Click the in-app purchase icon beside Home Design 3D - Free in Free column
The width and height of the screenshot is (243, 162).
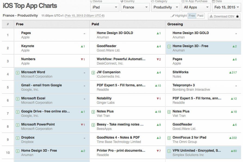18,151
